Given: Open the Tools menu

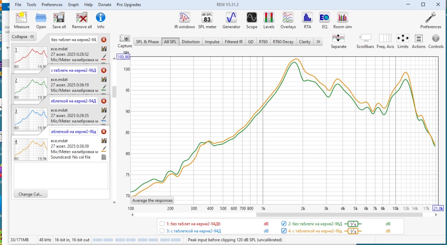Looking at the screenshot, I should point(31,5).
